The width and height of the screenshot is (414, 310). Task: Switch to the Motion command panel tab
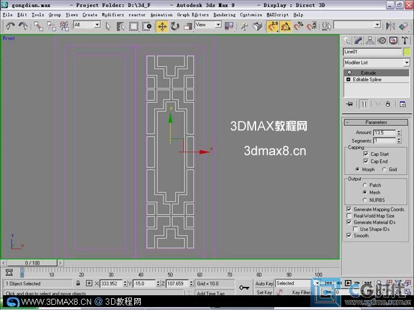pos(381,40)
